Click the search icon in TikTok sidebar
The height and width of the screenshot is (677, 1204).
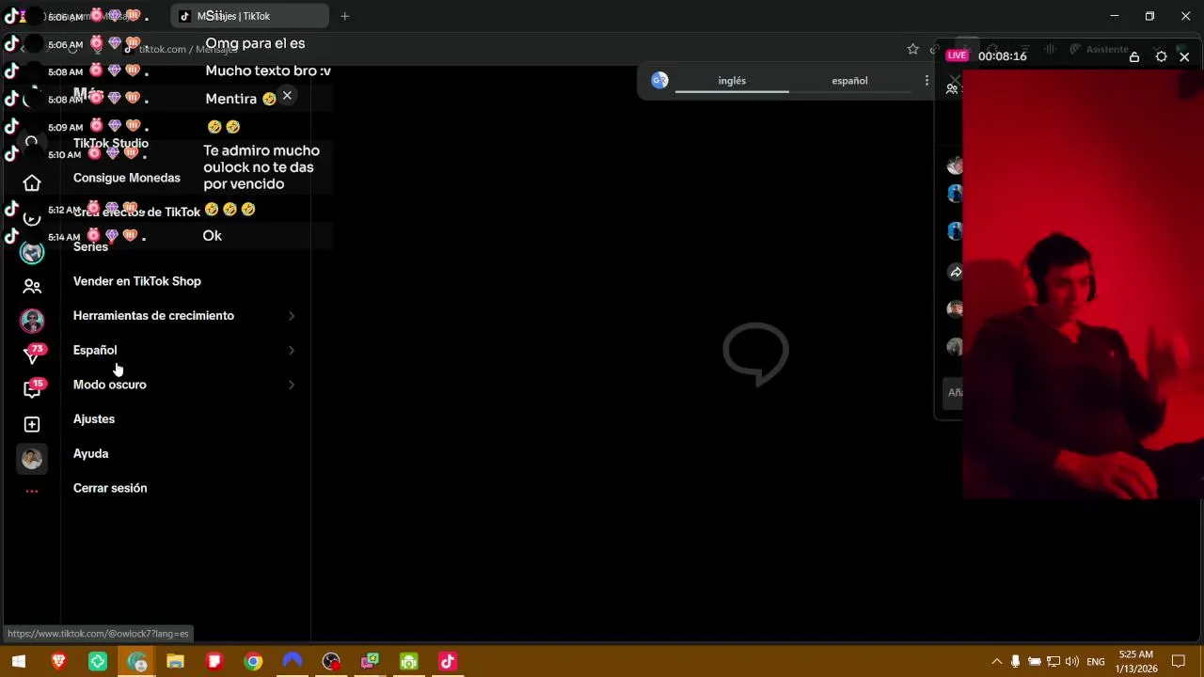click(x=31, y=143)
